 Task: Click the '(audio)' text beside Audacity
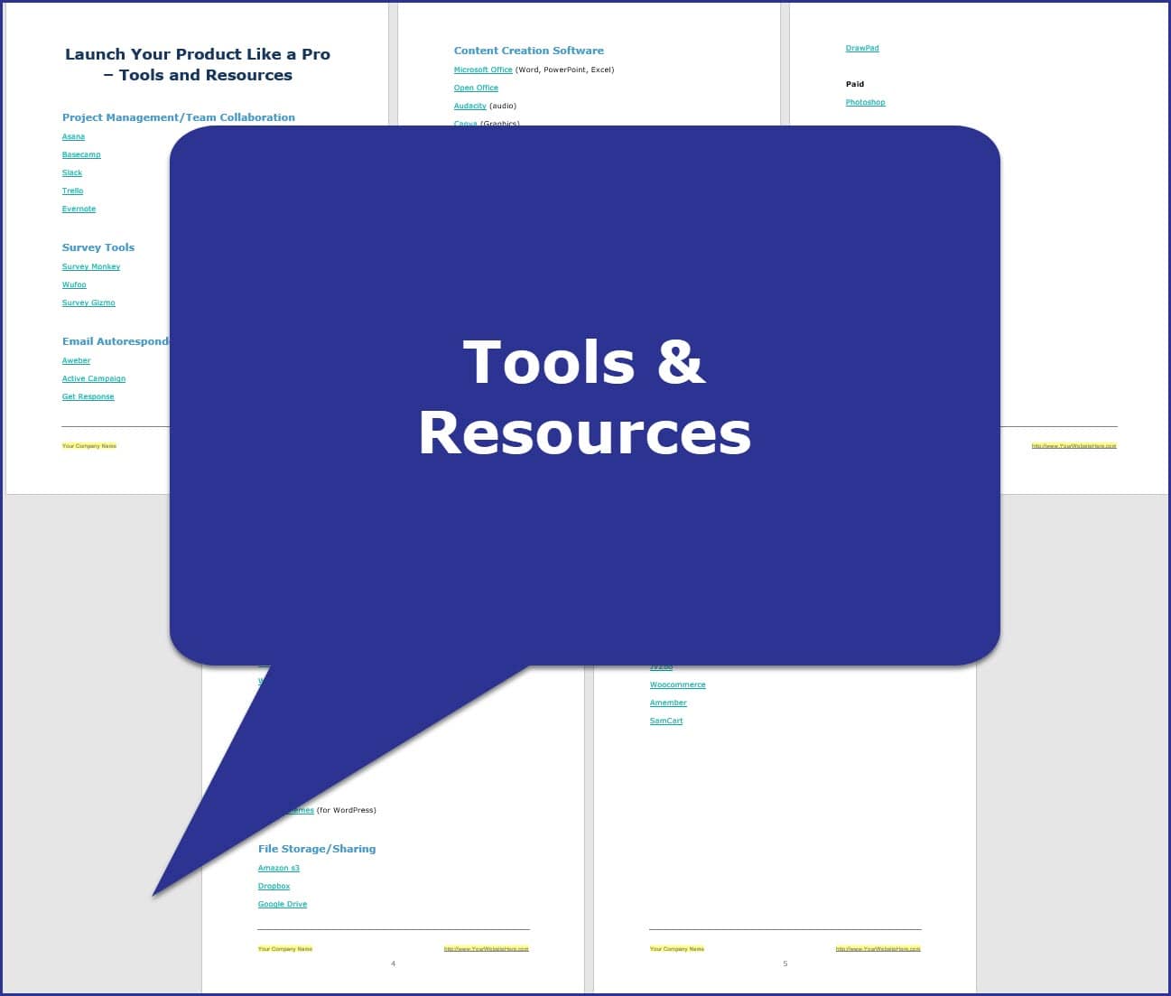pos(503,106)
